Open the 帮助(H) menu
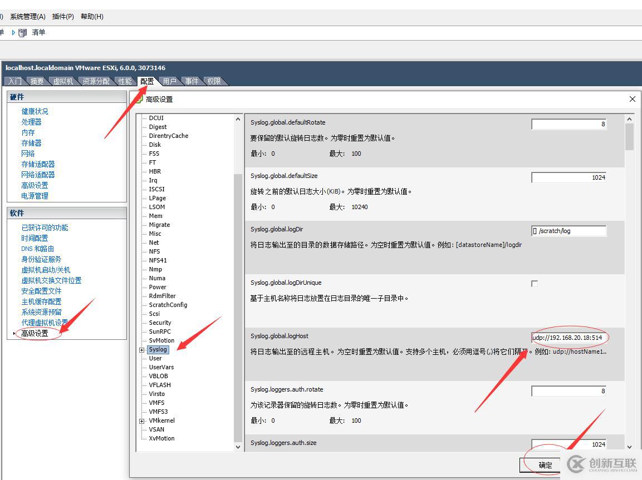This screenshot has height=480, width=642. tap(92, 16)
